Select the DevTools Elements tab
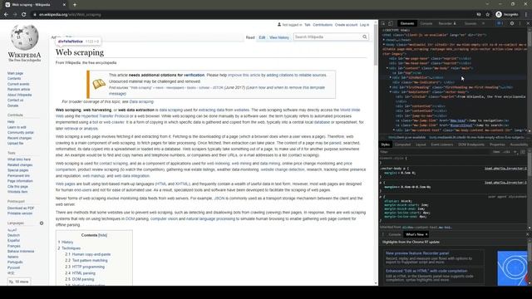The width and height of the screenshot is (532, 299). coord(407,23)
